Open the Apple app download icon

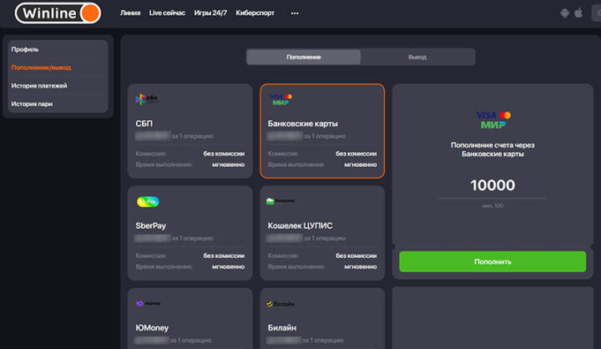click(x=578, y=13)
